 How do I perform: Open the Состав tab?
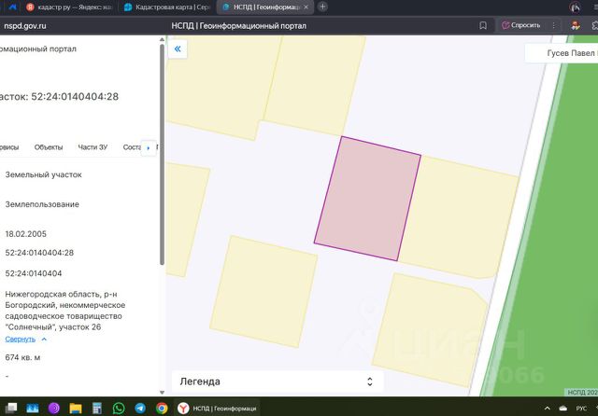coord(132,147)
